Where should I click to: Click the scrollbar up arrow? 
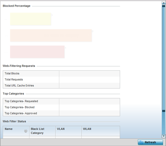pyautogui.click(x=164, y=3)
